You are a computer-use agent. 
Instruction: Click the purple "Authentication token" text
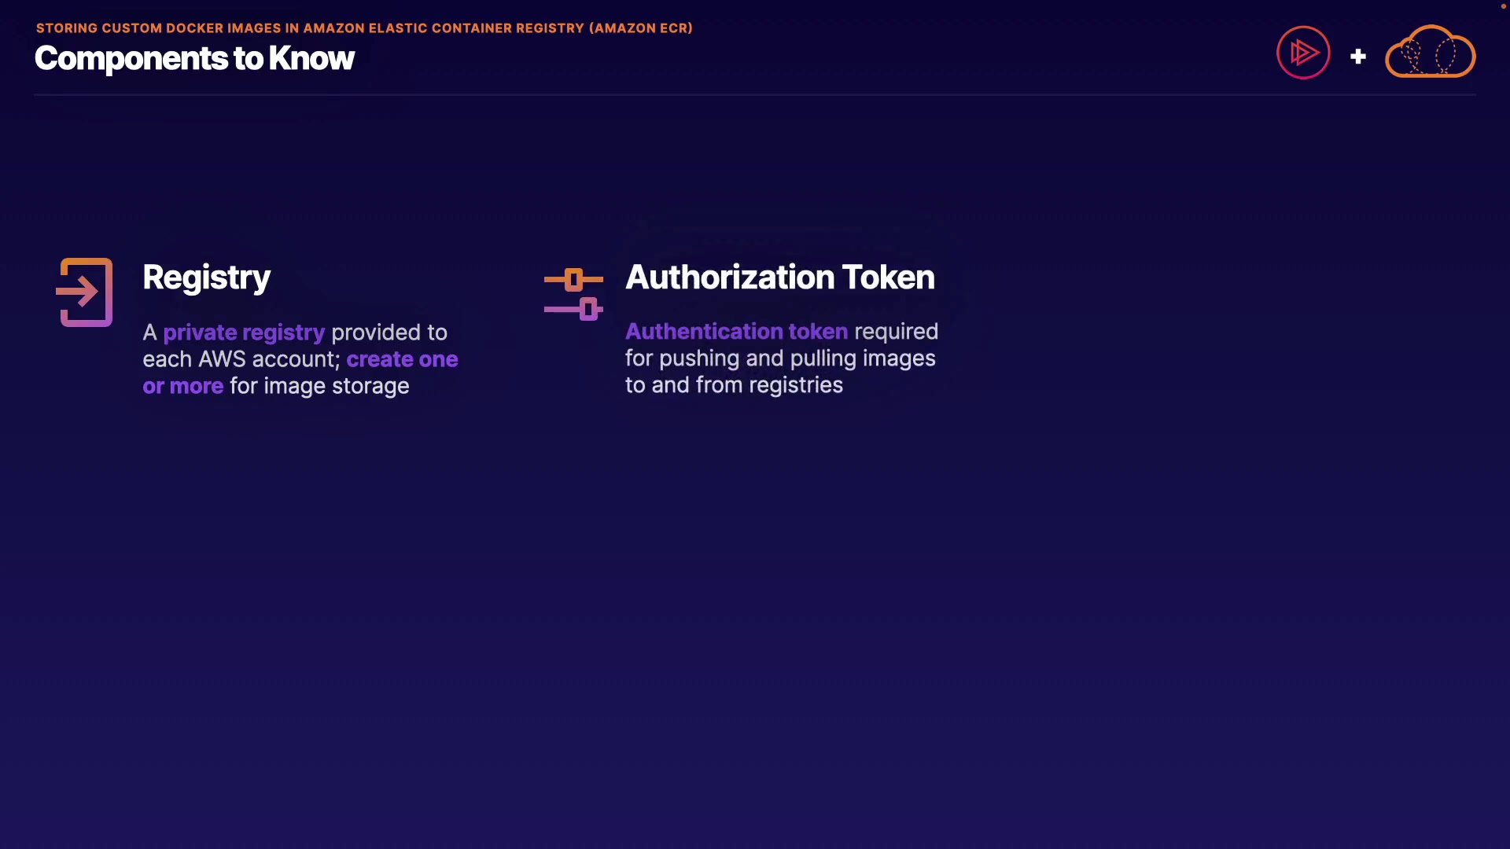pyautogui.click(x=736, y=332)
